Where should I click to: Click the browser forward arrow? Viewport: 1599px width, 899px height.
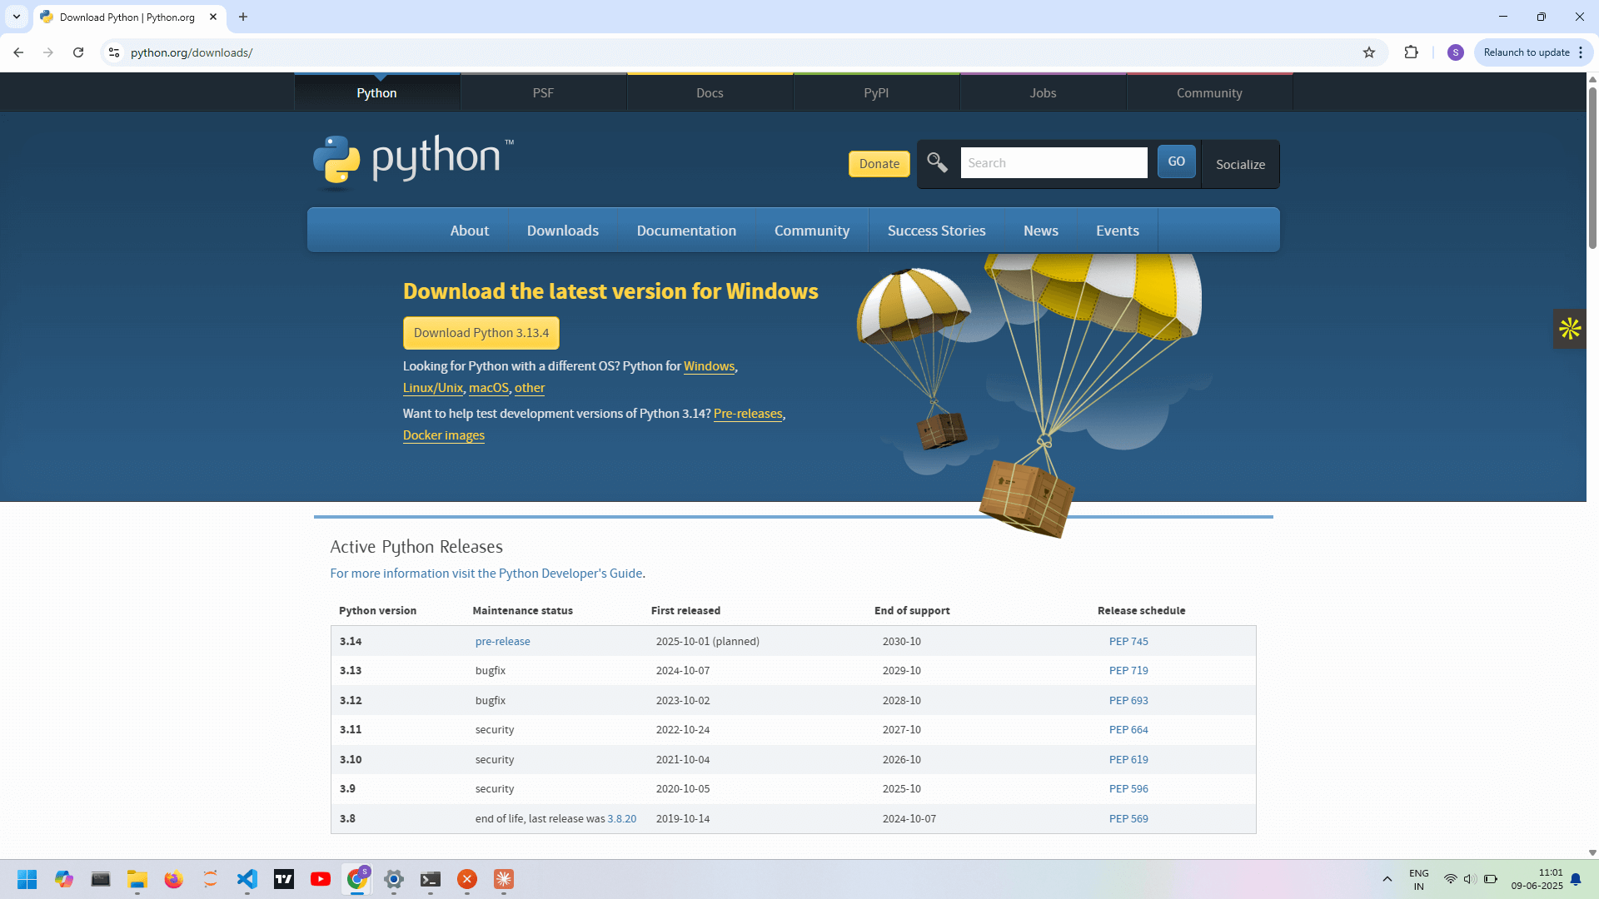pos(48,52)
